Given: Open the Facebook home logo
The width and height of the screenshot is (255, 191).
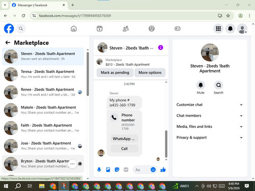Looking at the screenshot, I should 9,29.
